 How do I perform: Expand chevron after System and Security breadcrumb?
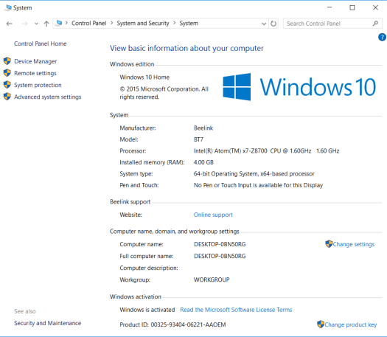175,23
